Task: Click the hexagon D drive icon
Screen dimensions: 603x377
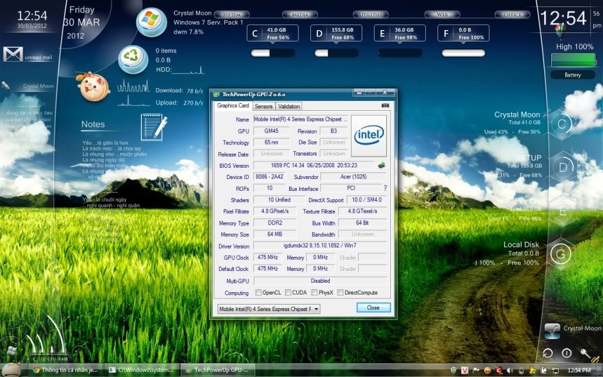Action: tap(562, 167)
